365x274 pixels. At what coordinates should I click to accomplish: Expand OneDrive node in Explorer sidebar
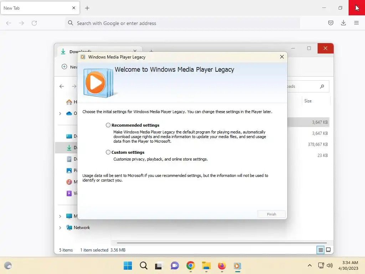[x=60, y=113]
